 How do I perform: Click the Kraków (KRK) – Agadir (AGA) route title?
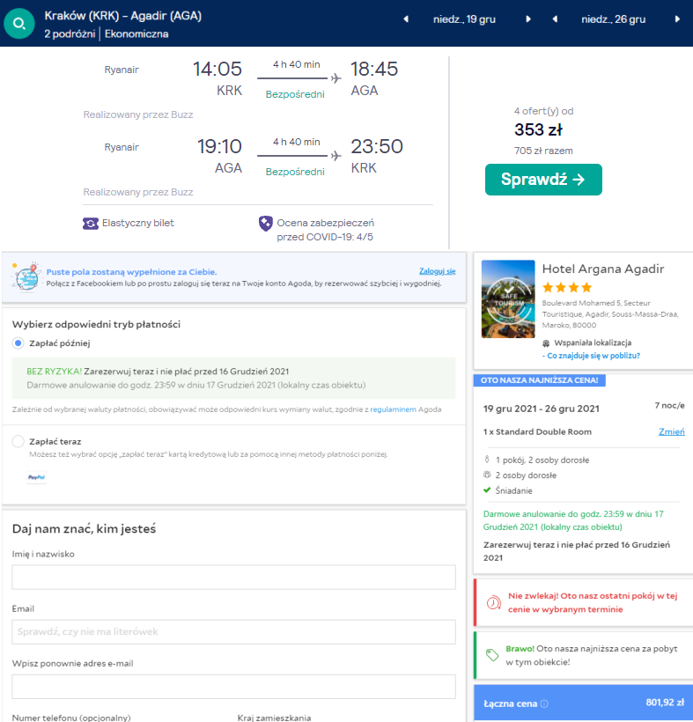pyautogui.click(x=123, y=16)
